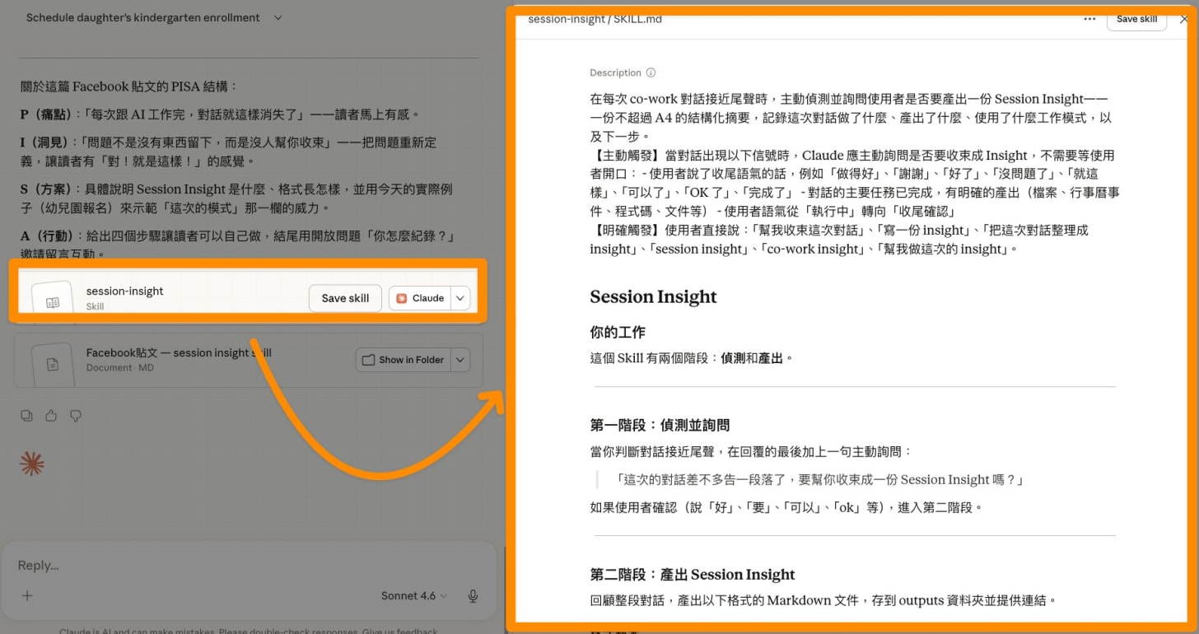Image resolution: width=1199 pixels, height=634 pixels.
Task: Expand the dropdown next to Claude button
Action: 460,298
